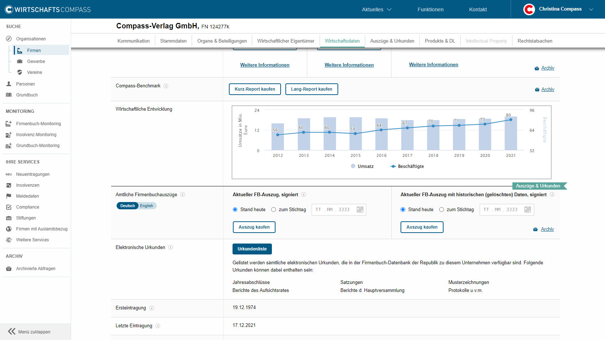Image resolution: width=605 pixels, height=340 pixels.
Task: Click the Wirtschafts-Compass logo icon
Action: (x=9, y=9)
